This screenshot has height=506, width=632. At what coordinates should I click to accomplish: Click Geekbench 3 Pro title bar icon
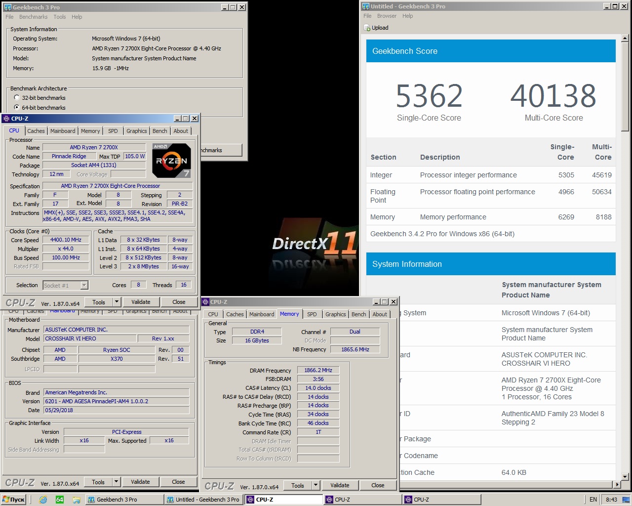(x=7, y=7)
